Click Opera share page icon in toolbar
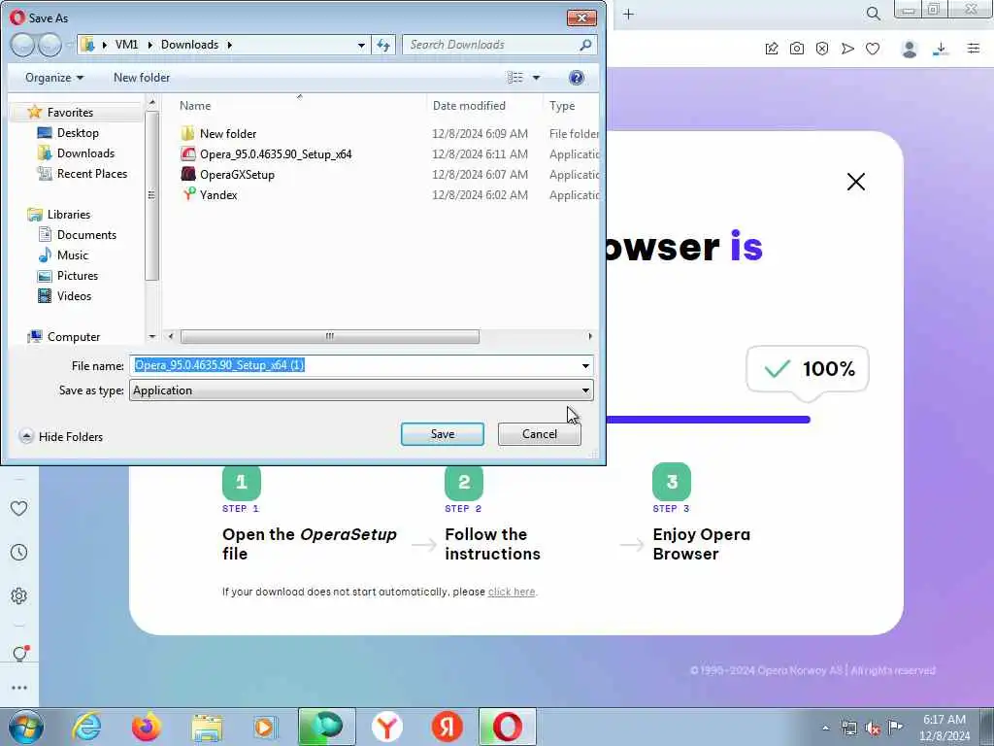The image size is (994, 746). [772, 49]
